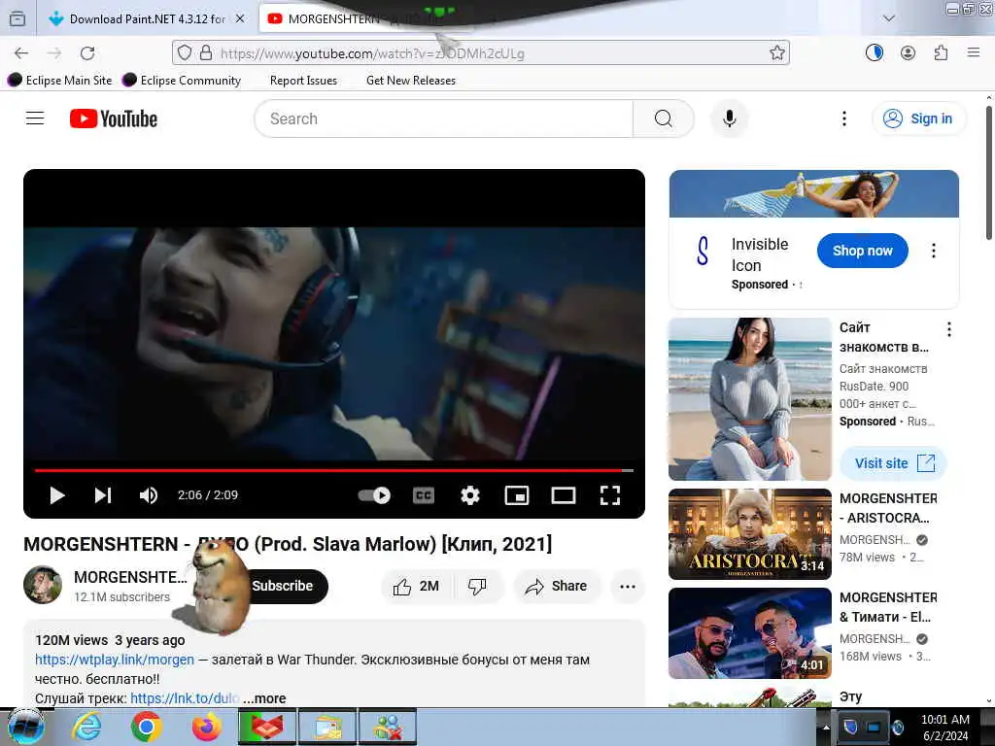Open the MORGENSHTERN channel avatar
995x746 pixels.
click(43, 585)
